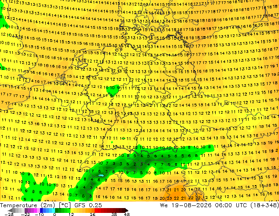This screenshot has height=216, width=279.
Task: Click the '12' label under the color legend
Action: 71,214
